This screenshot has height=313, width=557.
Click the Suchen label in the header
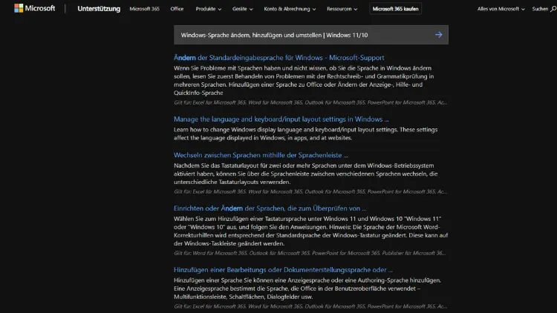coord(540,9)
